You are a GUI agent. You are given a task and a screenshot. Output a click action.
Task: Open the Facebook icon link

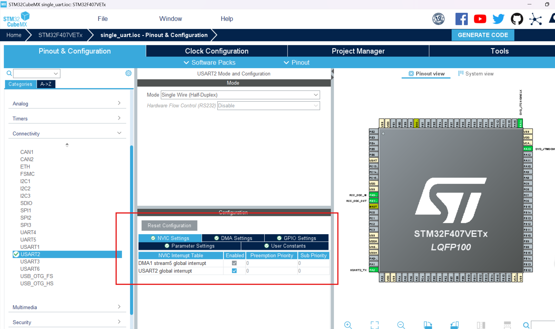pyautogui.click(x=461, y=19)
